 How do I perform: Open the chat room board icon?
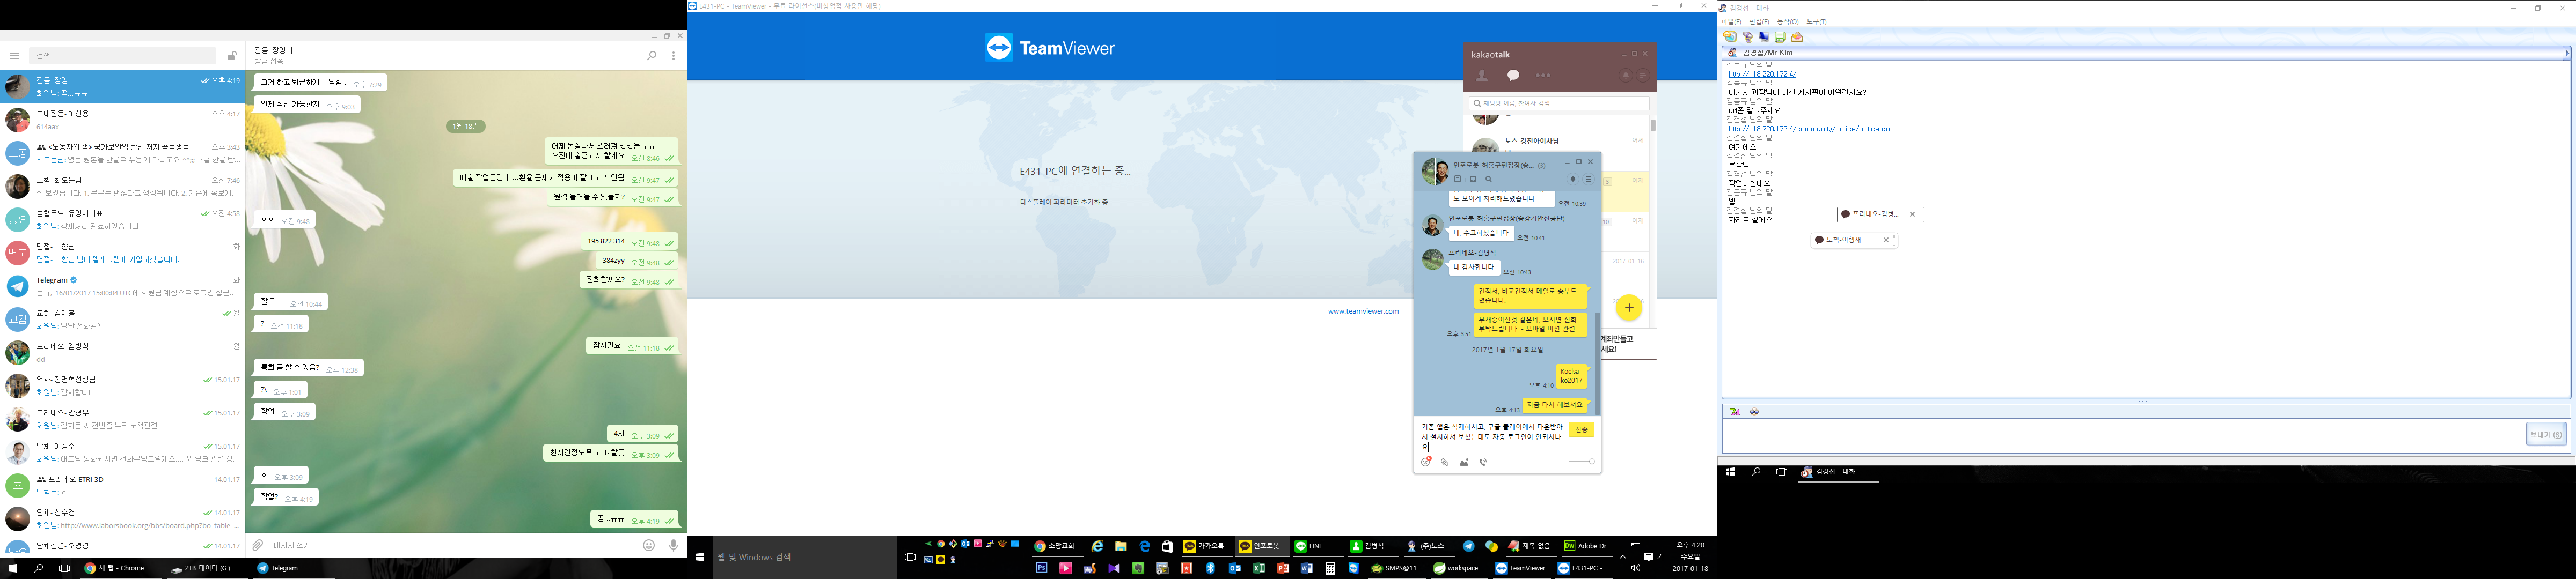pyautogui.click(x=1458, y=180)
